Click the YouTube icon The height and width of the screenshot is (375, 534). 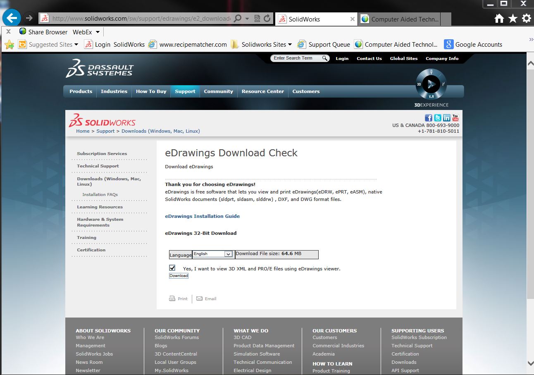tap(455, 118)
